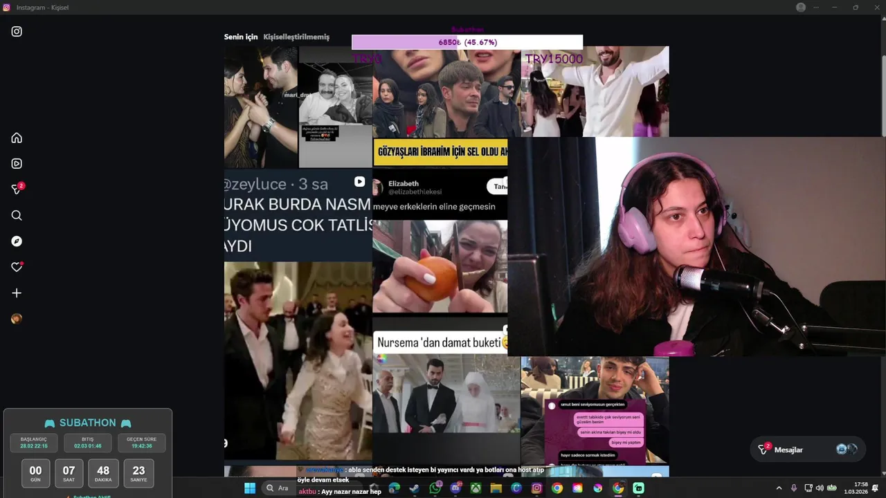
Task: Open the Explore compass icon
Action: pyautogui.click(x=17, y=241)
